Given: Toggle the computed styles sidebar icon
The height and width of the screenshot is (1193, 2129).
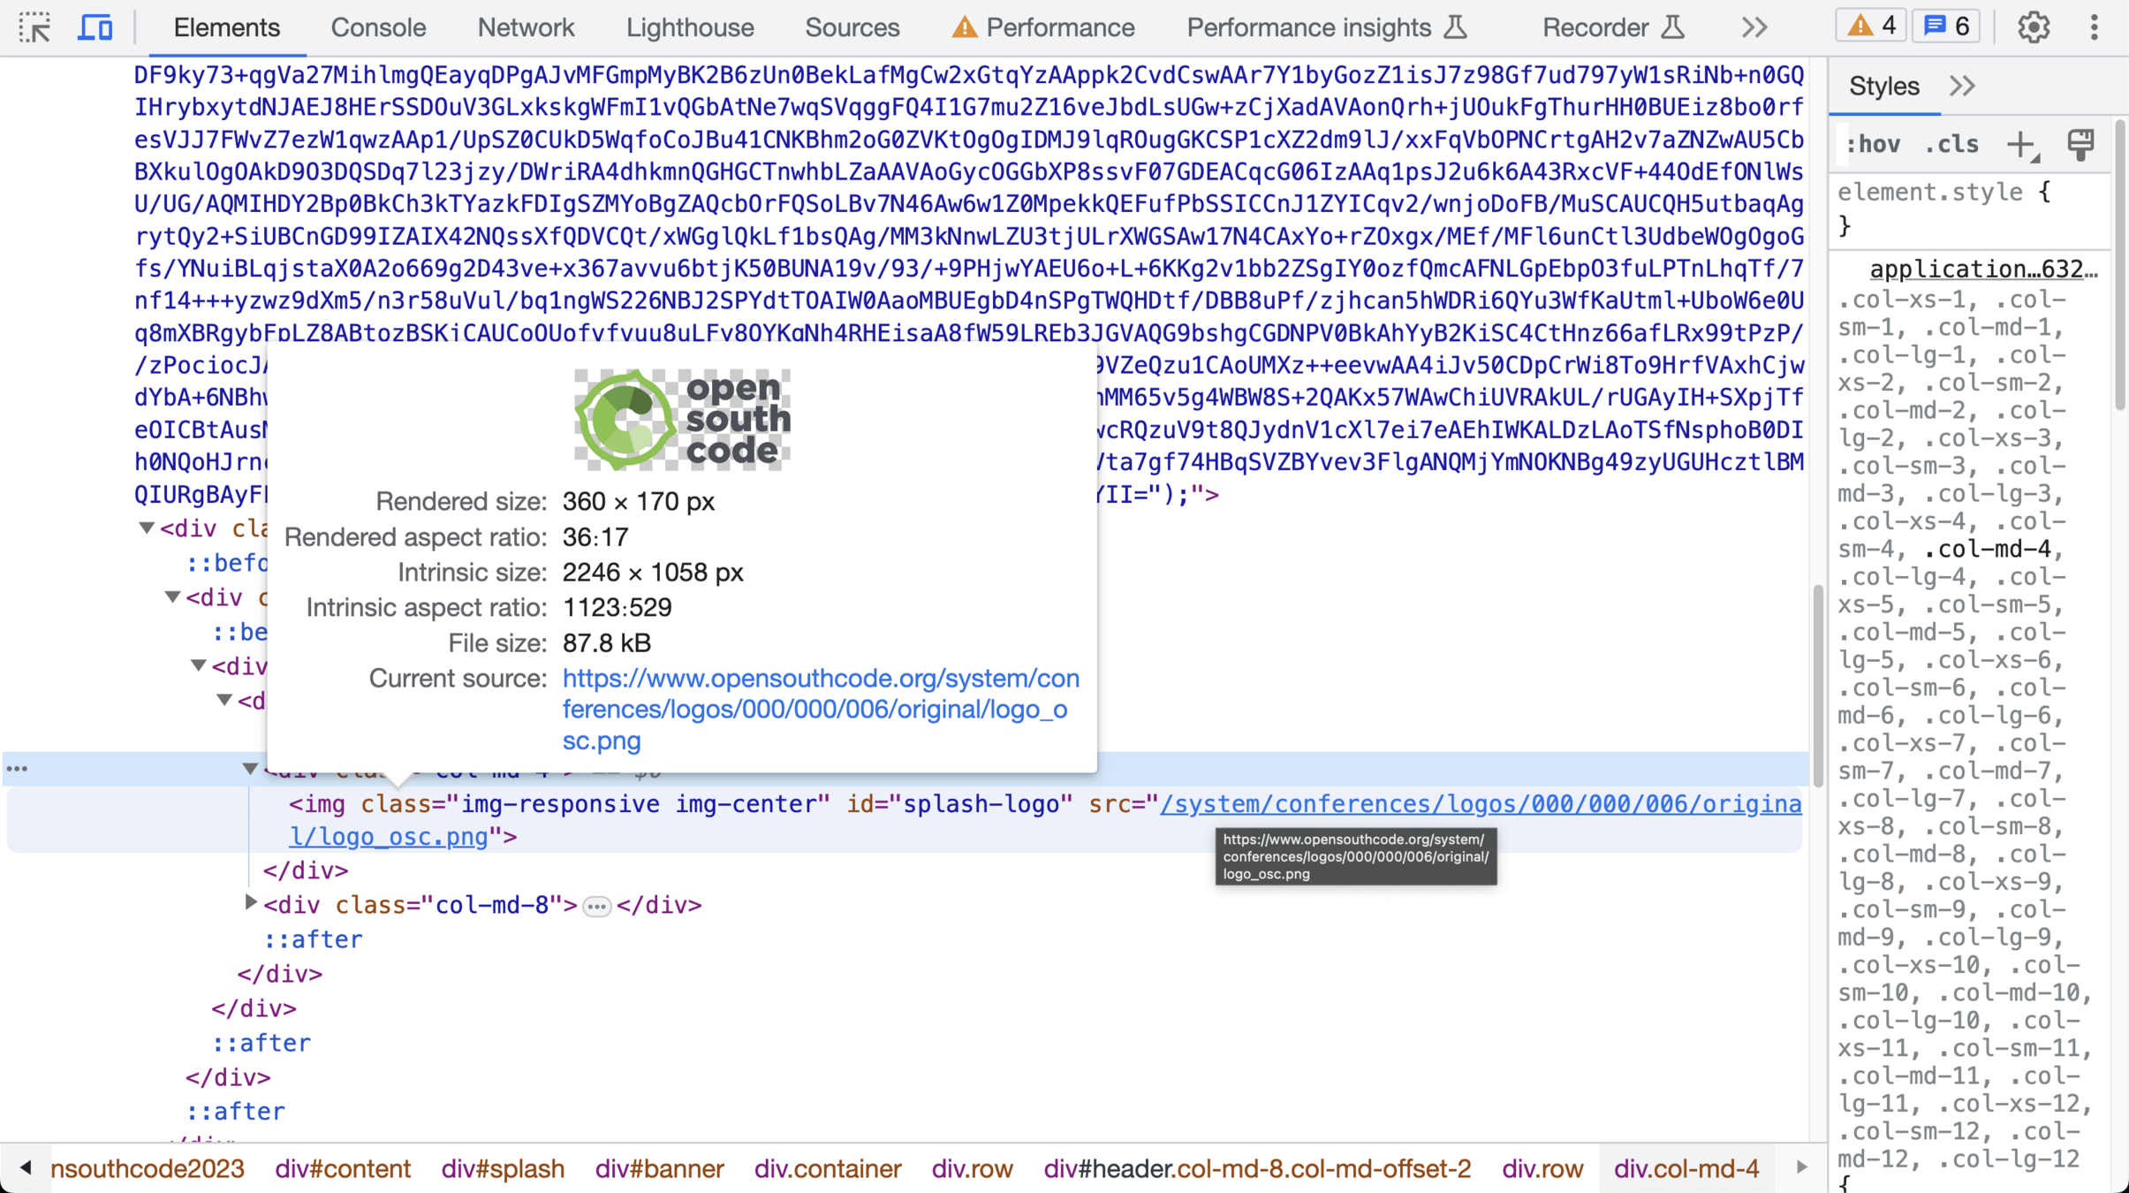Looking at the screenshot, I should (2080, 144).
